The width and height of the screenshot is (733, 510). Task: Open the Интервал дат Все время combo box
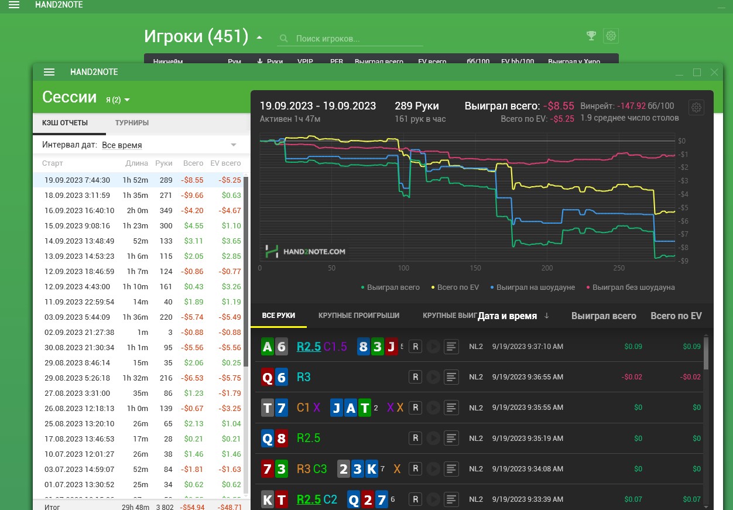tap(170, 145)
